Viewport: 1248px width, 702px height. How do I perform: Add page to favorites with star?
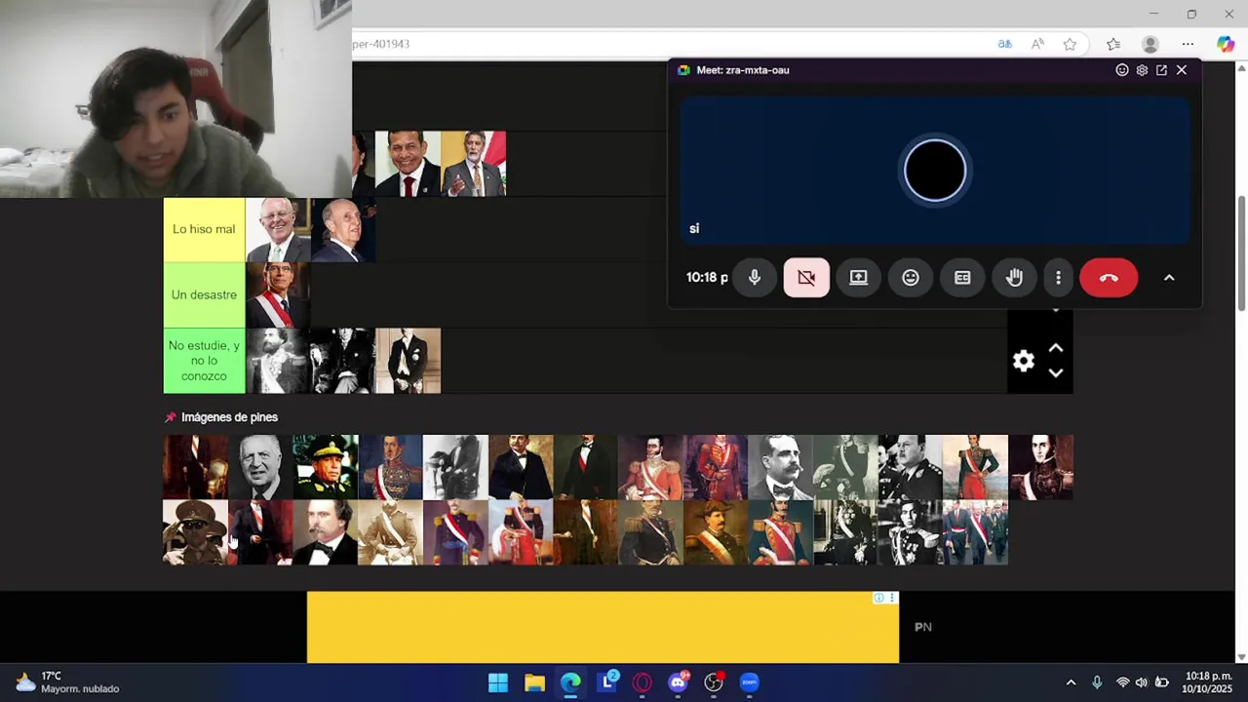(x=1070, y=44)
